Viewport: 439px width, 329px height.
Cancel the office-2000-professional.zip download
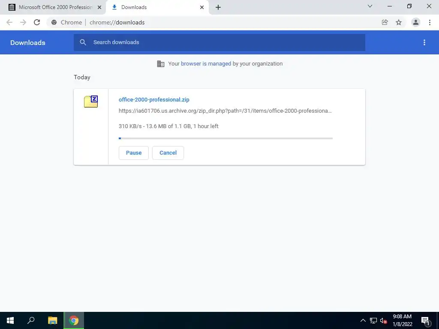click(x=168, y=153)
